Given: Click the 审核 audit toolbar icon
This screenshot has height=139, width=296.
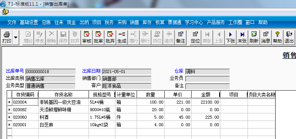Looking at the screenshot, I should point(87,37).
